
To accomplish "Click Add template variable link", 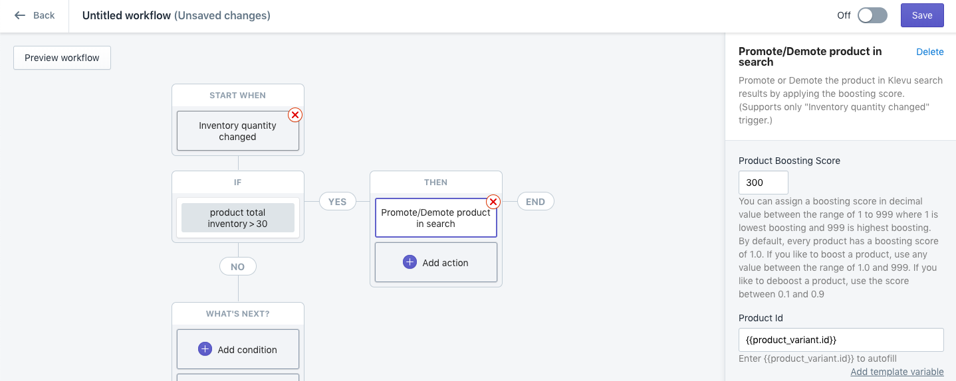I will tap(897, 372).
